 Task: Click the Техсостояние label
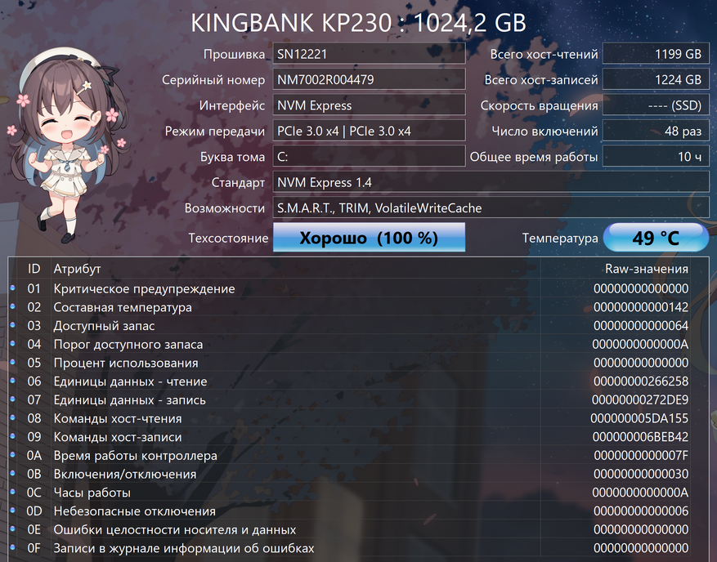tap(228, 238)
